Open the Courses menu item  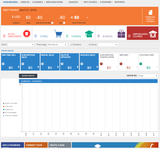tap(38, 2)
